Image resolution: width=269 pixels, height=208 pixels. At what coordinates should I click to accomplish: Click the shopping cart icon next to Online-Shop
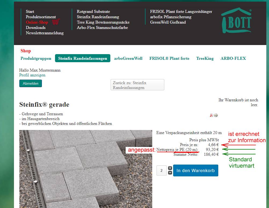(x=56, y=22)
